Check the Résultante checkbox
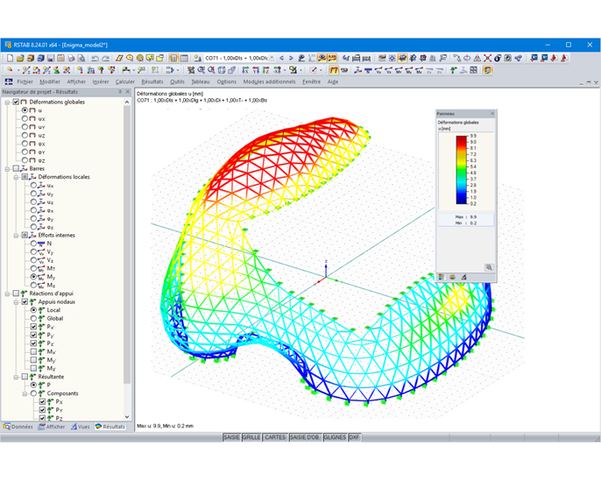Screen dimensions: 601x481 pos(25,377)
